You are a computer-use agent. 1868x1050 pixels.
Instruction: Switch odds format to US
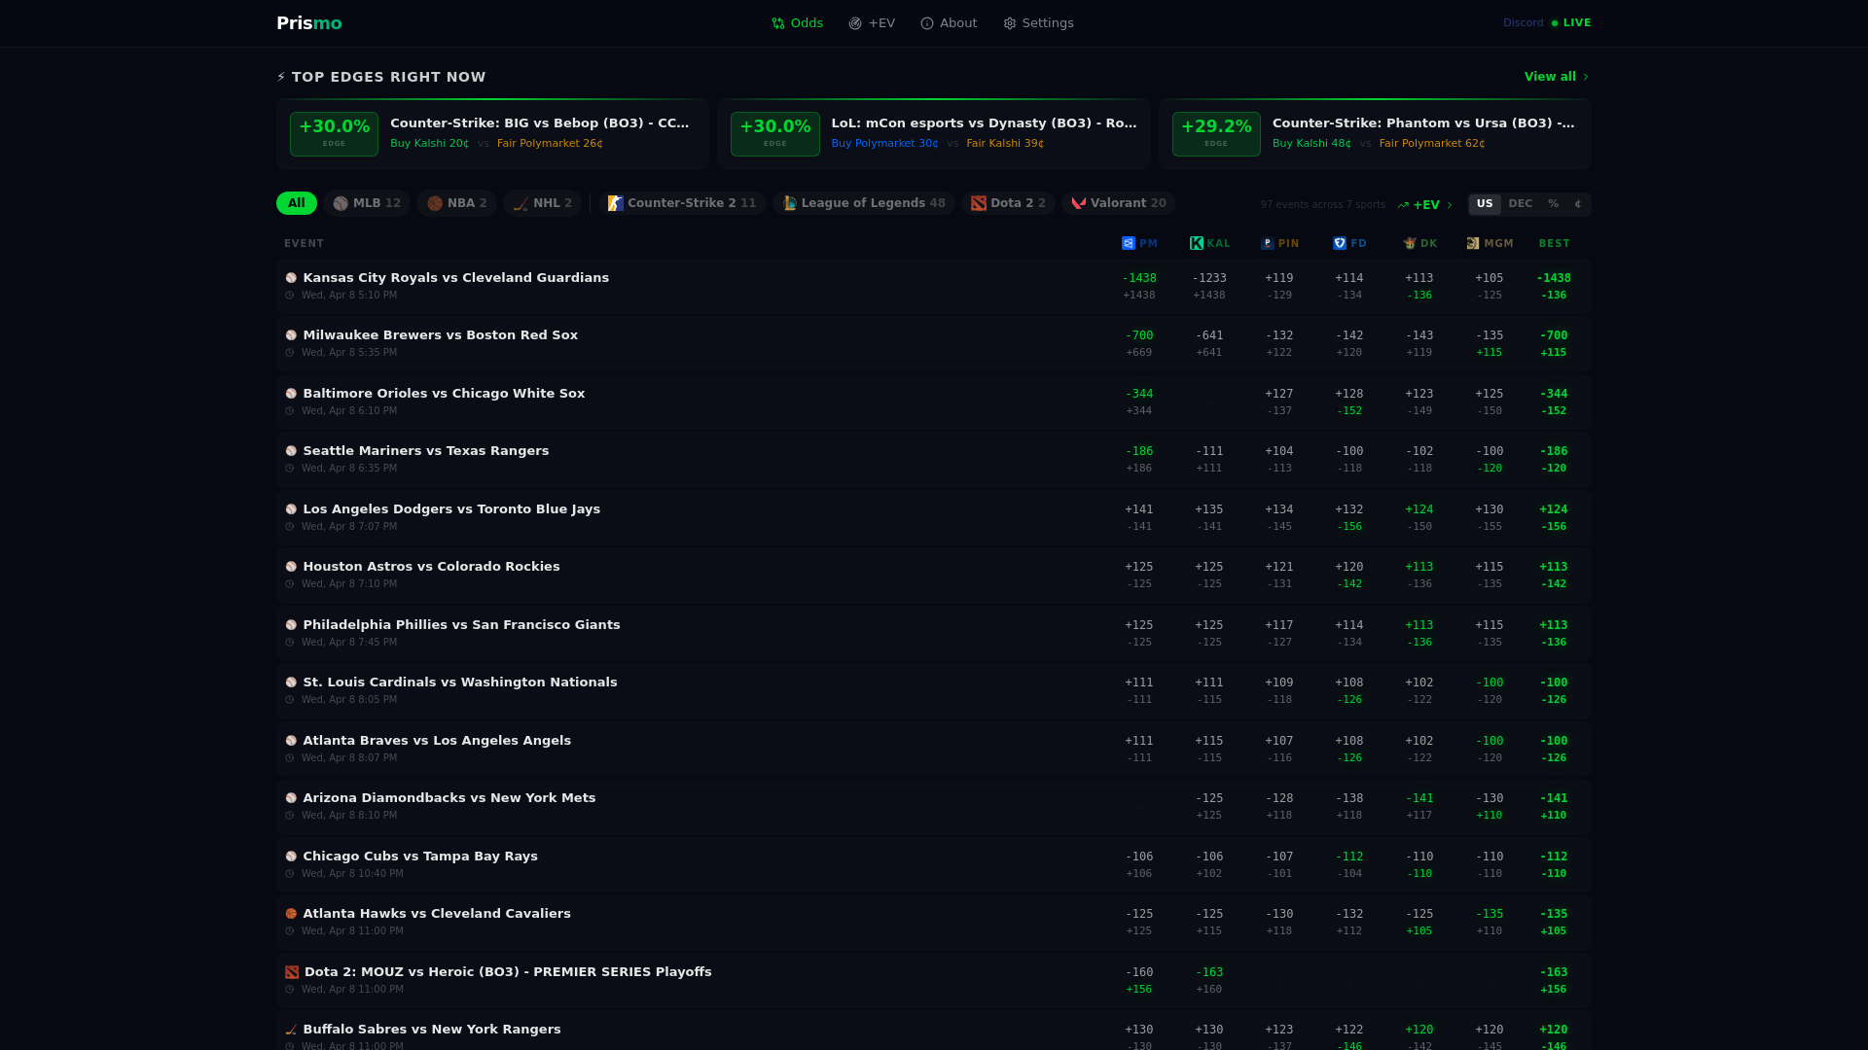1485,204
